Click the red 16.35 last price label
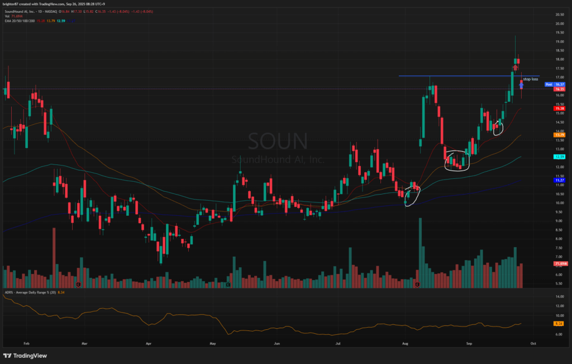The image size is (572, 364). pyautogui.click(x=560, y=89)
